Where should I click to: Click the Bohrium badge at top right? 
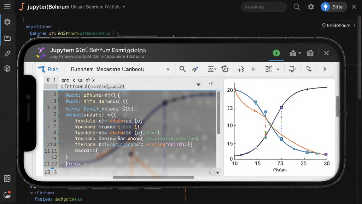click(338, 25)
